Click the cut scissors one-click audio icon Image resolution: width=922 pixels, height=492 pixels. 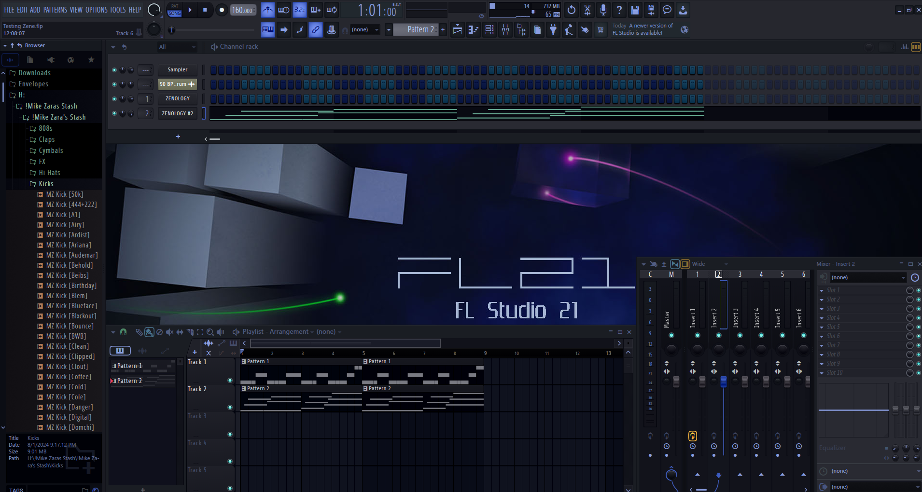click(x=587, y=10)
